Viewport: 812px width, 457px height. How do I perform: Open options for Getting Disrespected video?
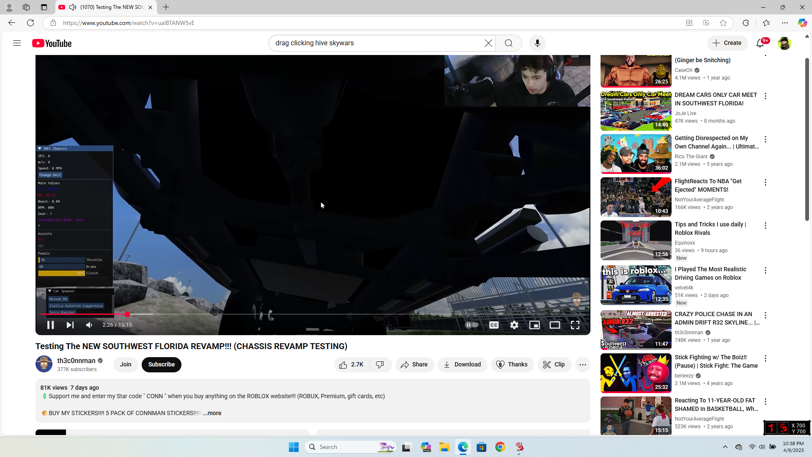(765, 139)
